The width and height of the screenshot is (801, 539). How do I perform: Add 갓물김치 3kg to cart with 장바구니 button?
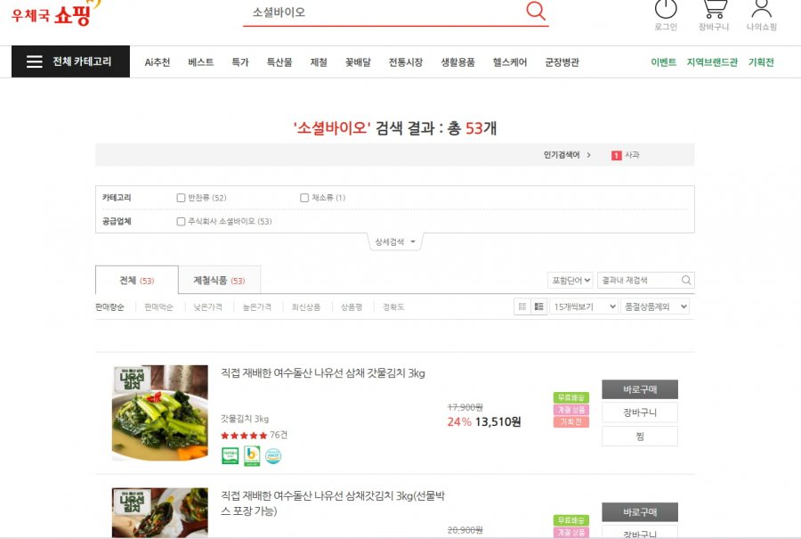[640, 412]
